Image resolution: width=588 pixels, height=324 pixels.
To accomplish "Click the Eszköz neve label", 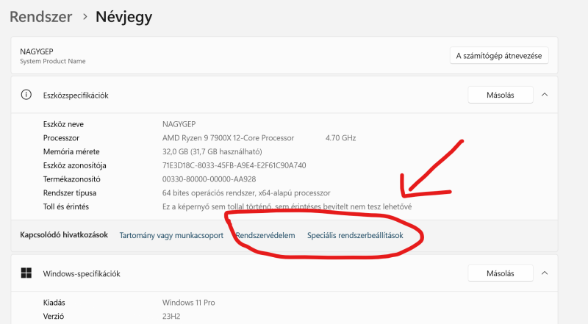I will [63, 124].
